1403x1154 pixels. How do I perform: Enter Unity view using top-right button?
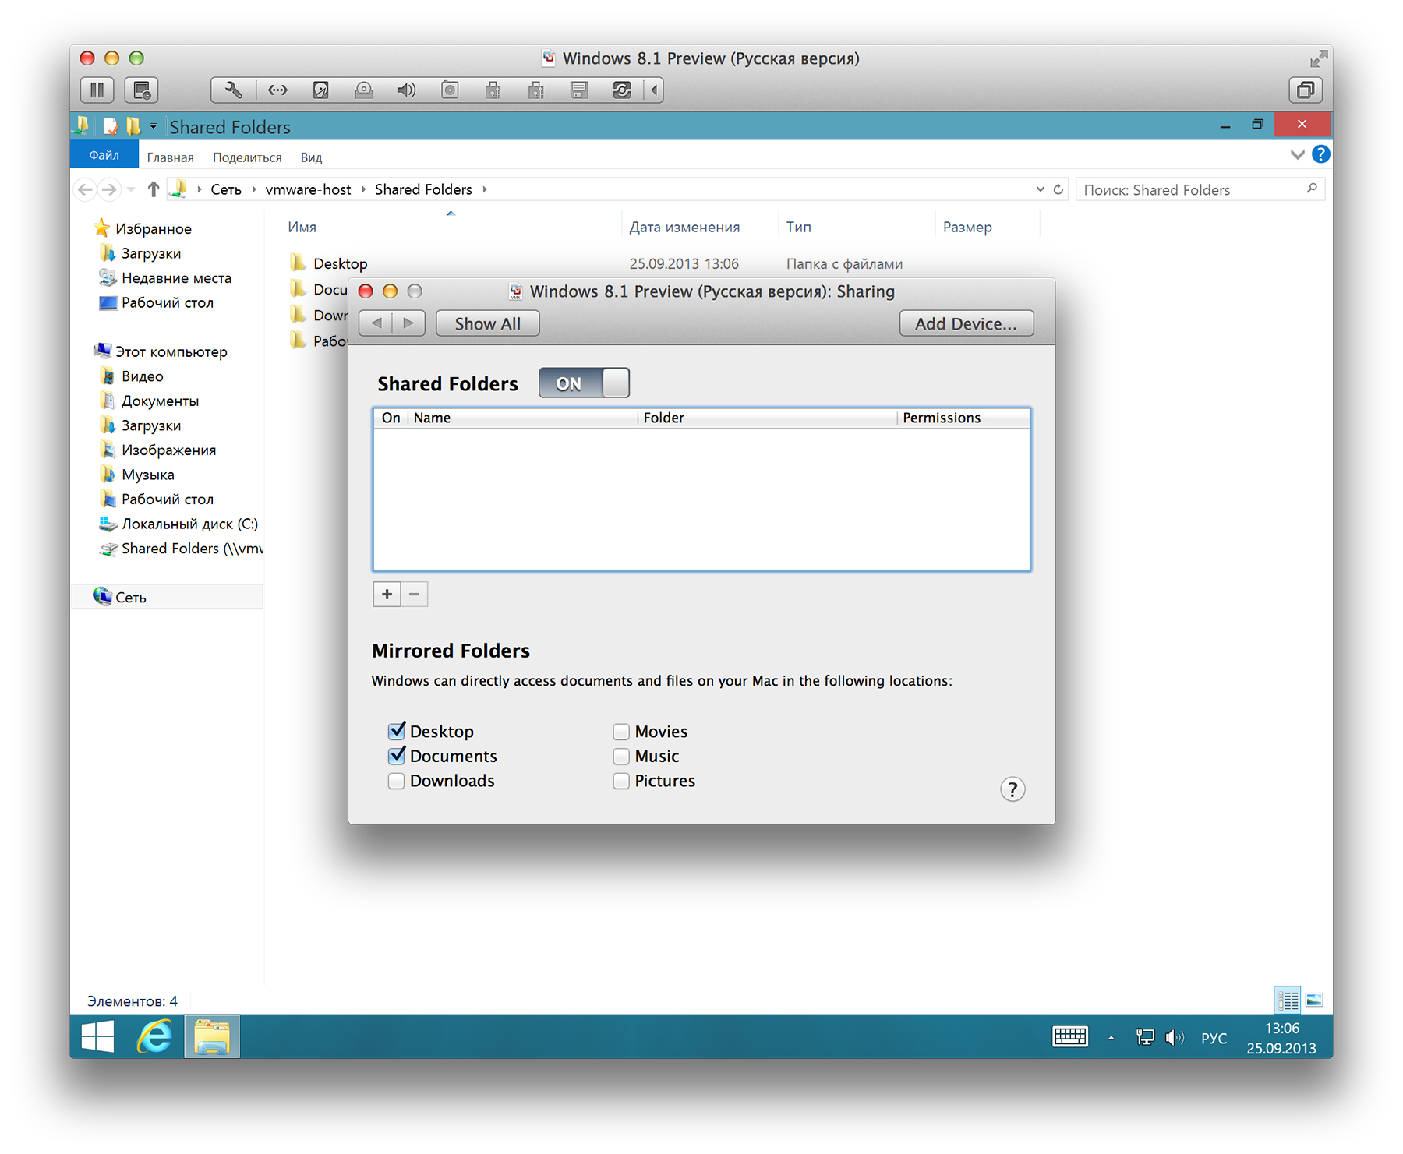coord(1305,90)
